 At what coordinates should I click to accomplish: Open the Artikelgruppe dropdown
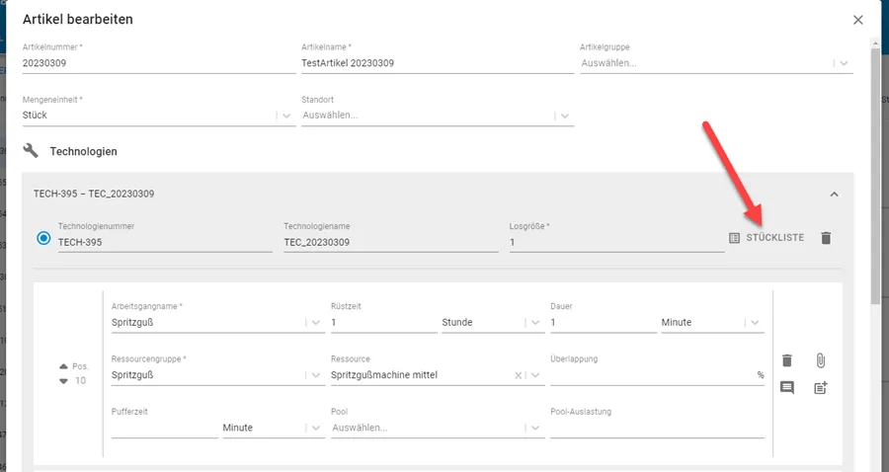(x=844, y=63)
